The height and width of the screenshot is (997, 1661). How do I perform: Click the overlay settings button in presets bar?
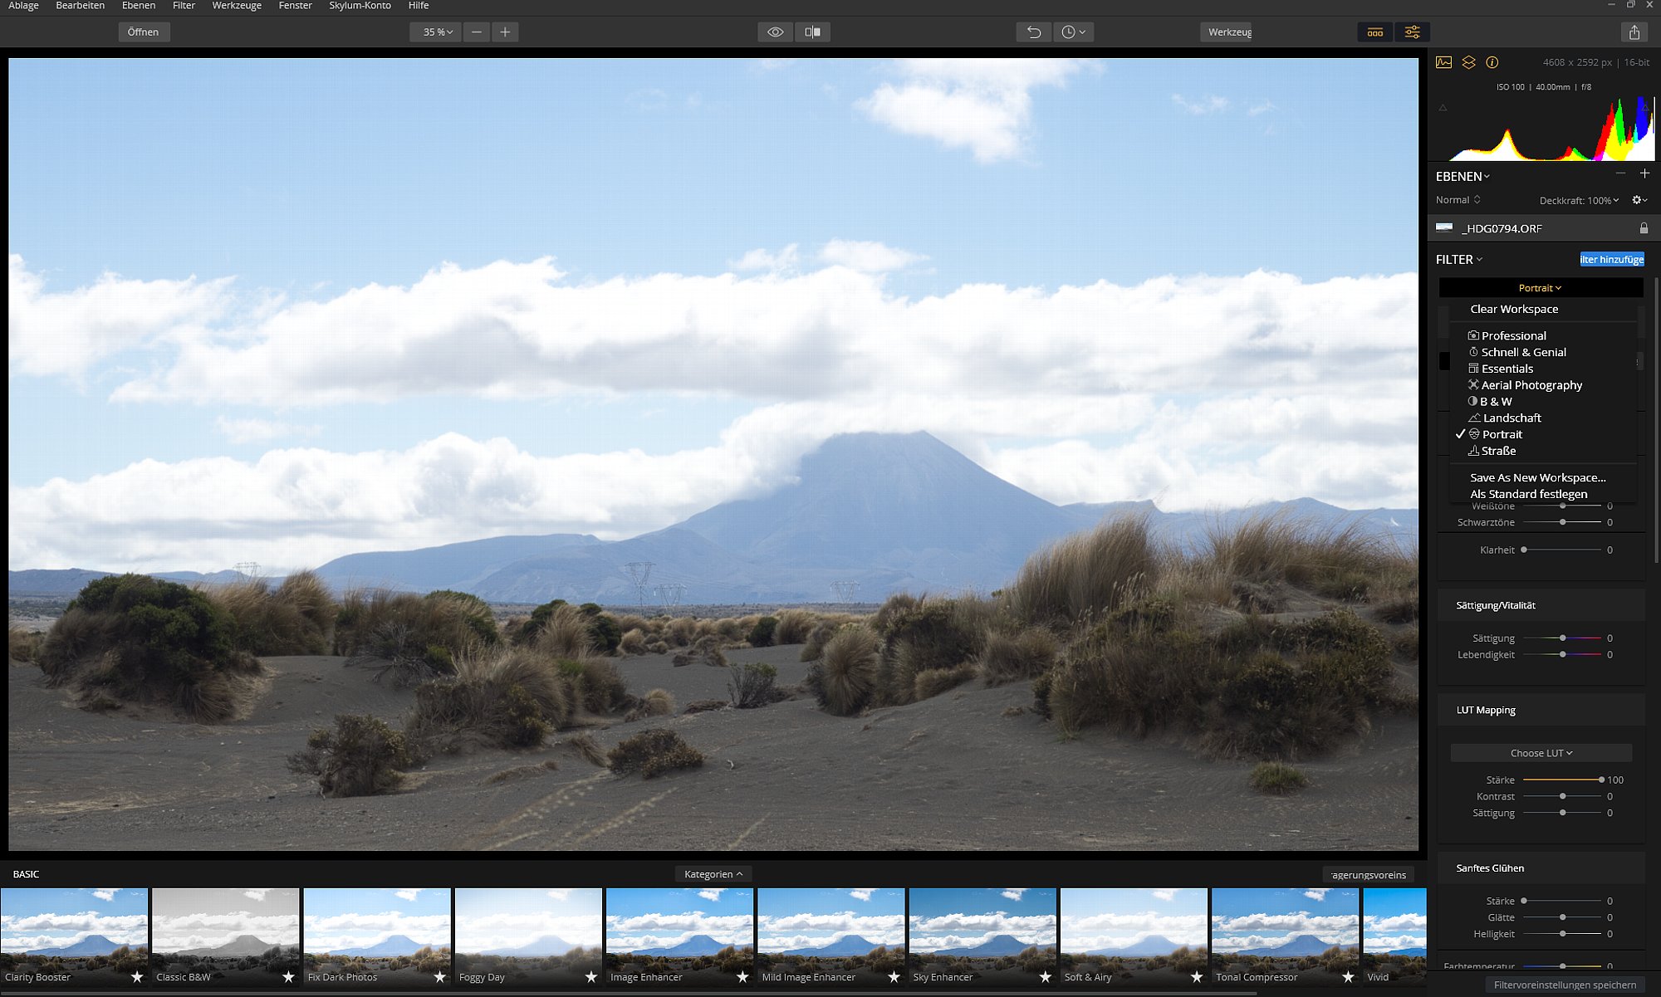[x=1368, y=874]
